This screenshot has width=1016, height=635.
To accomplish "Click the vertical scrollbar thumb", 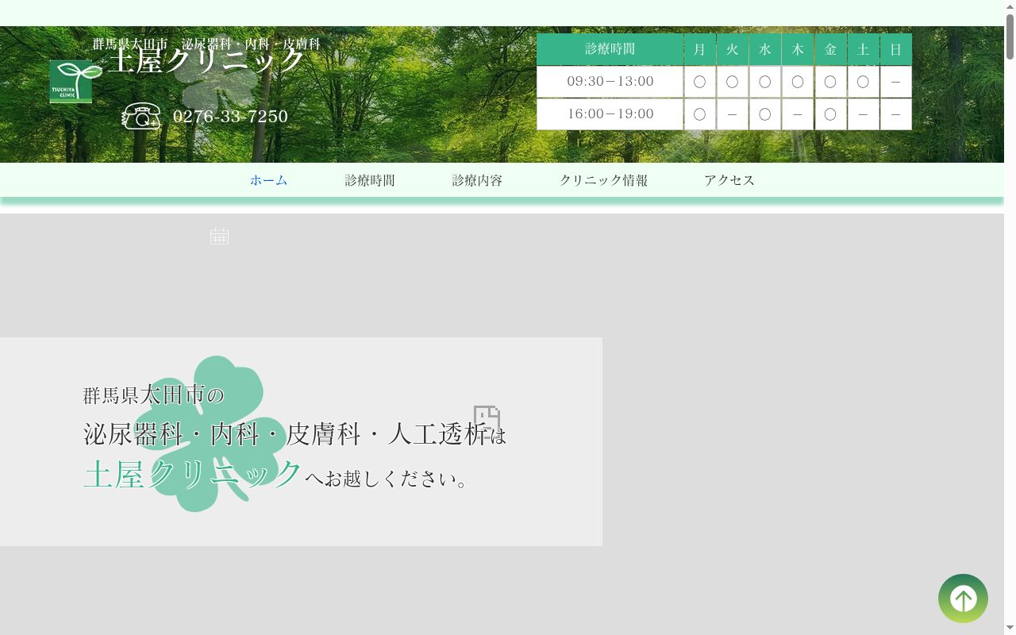I will [x=1010, y=37].
